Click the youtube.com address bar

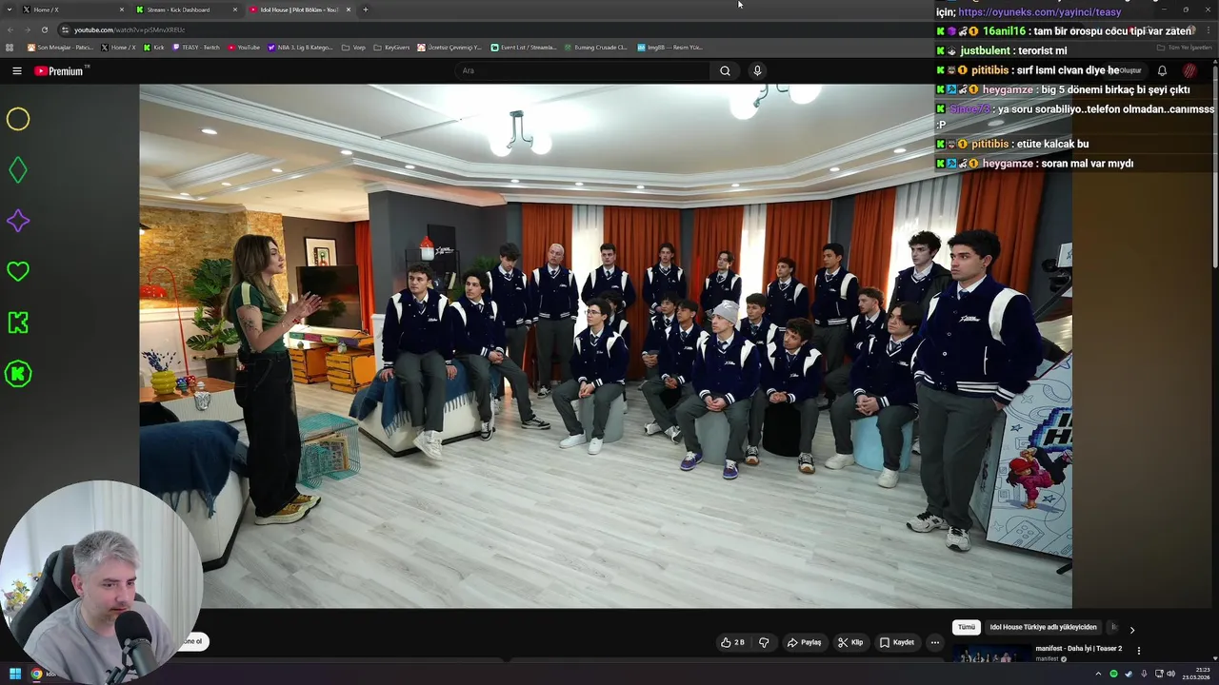coord(130,29)
